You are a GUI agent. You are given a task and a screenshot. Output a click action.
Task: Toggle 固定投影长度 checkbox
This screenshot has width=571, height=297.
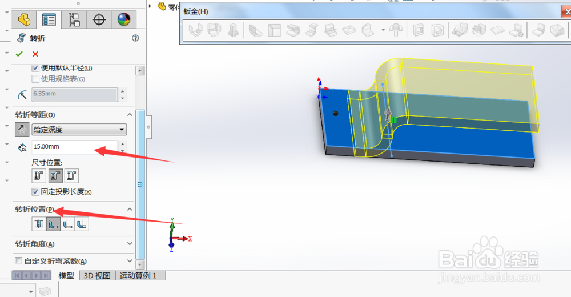(35, 192)
